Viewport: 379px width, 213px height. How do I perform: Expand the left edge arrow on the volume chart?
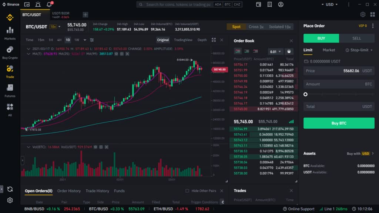[23, 160]
